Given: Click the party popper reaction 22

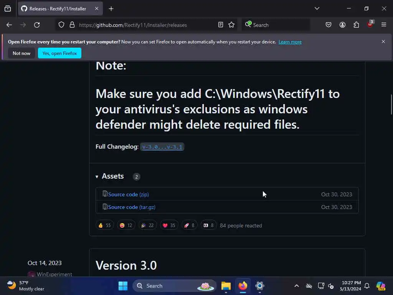Looking at the screenshot, I should [x=148, y=225].
